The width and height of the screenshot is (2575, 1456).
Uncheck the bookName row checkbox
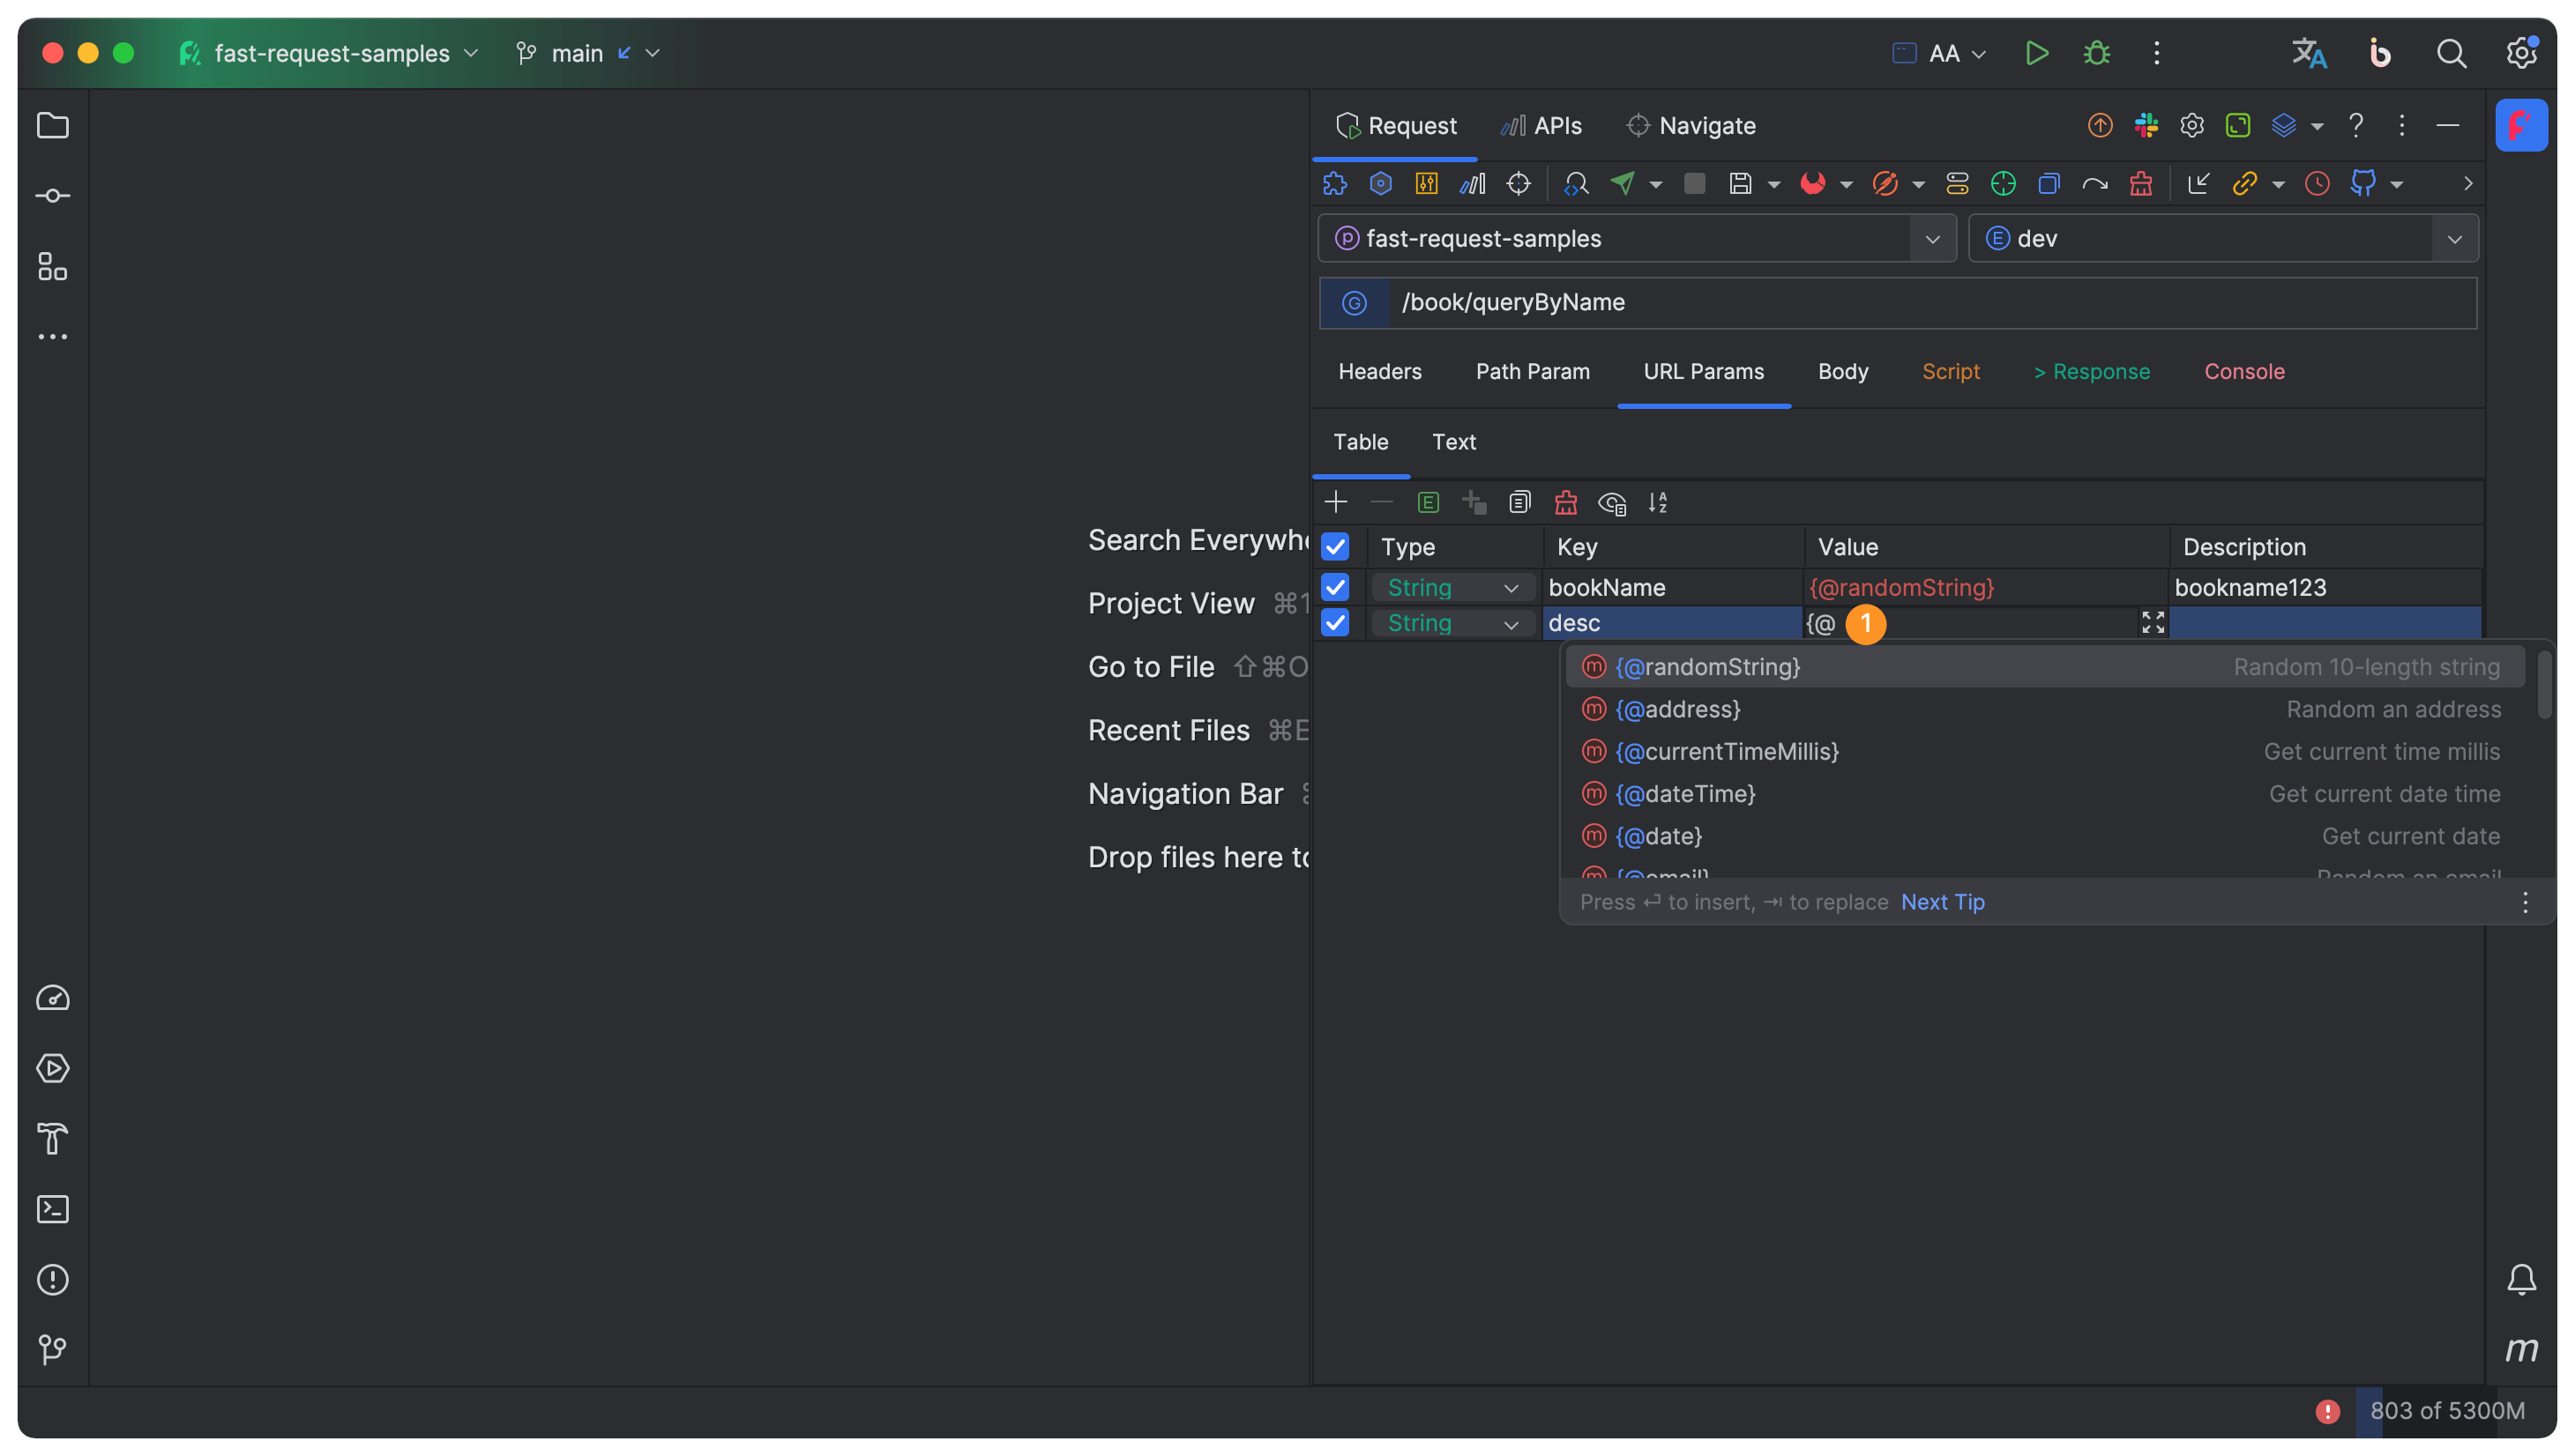tap(1334, 587)
